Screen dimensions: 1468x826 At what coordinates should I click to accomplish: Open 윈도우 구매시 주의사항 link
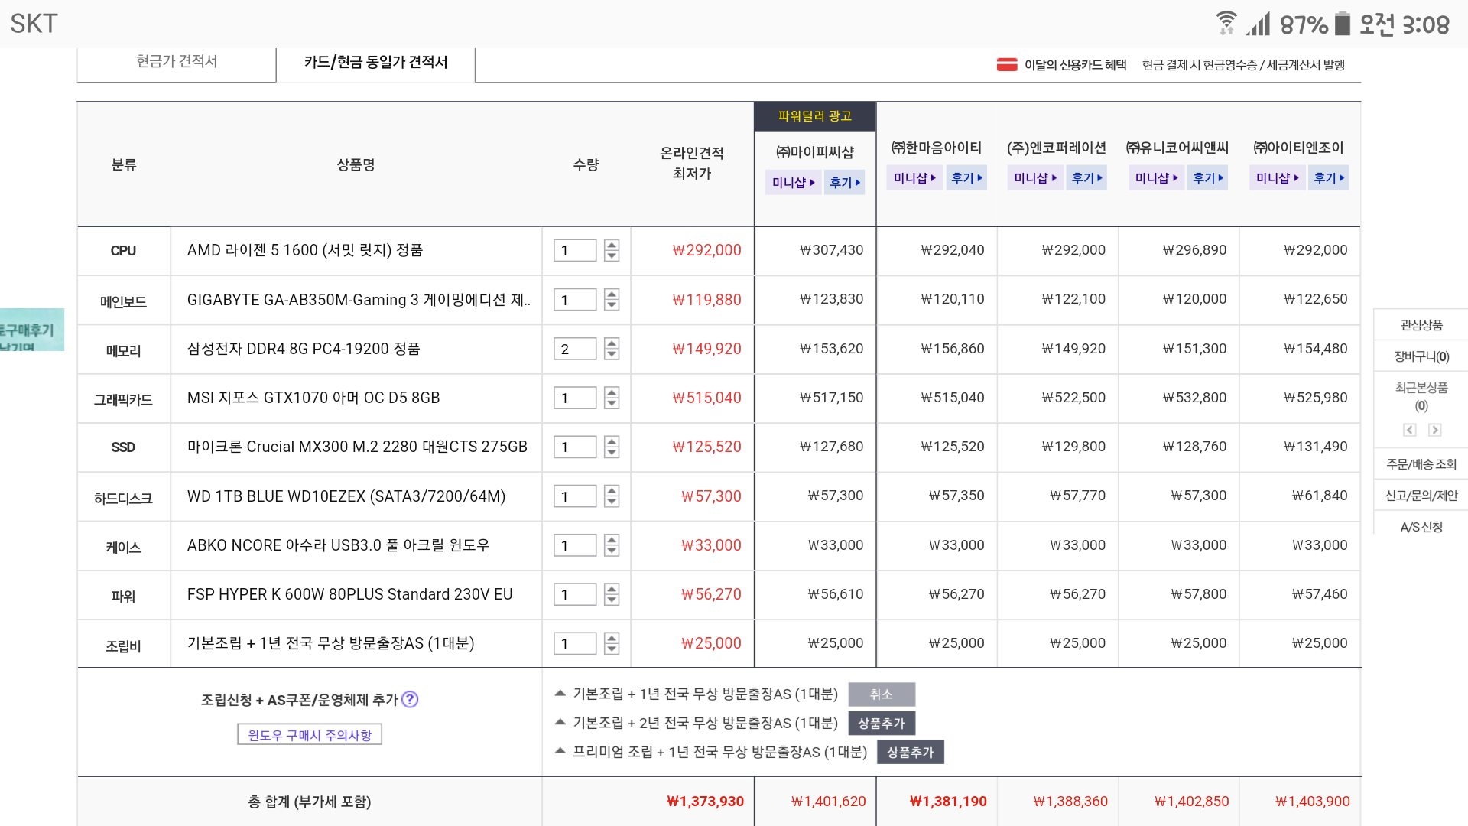coord(310,734)
